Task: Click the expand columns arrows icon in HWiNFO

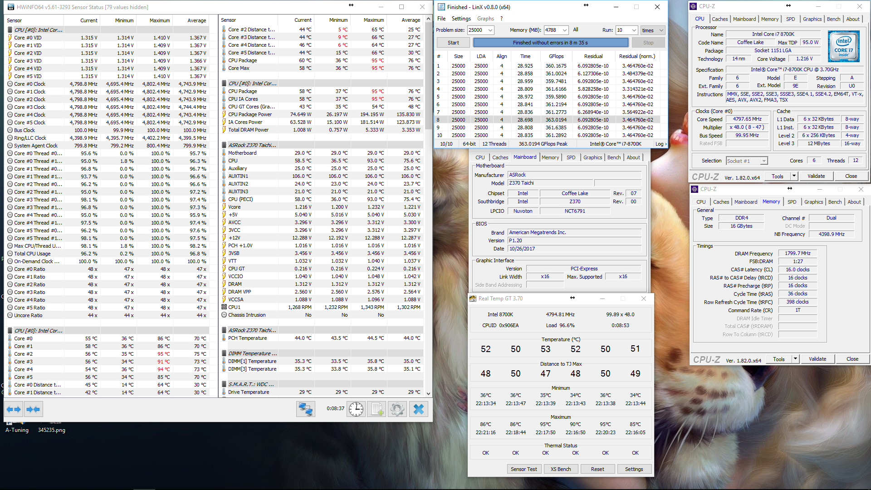Action: coord(14,409)
